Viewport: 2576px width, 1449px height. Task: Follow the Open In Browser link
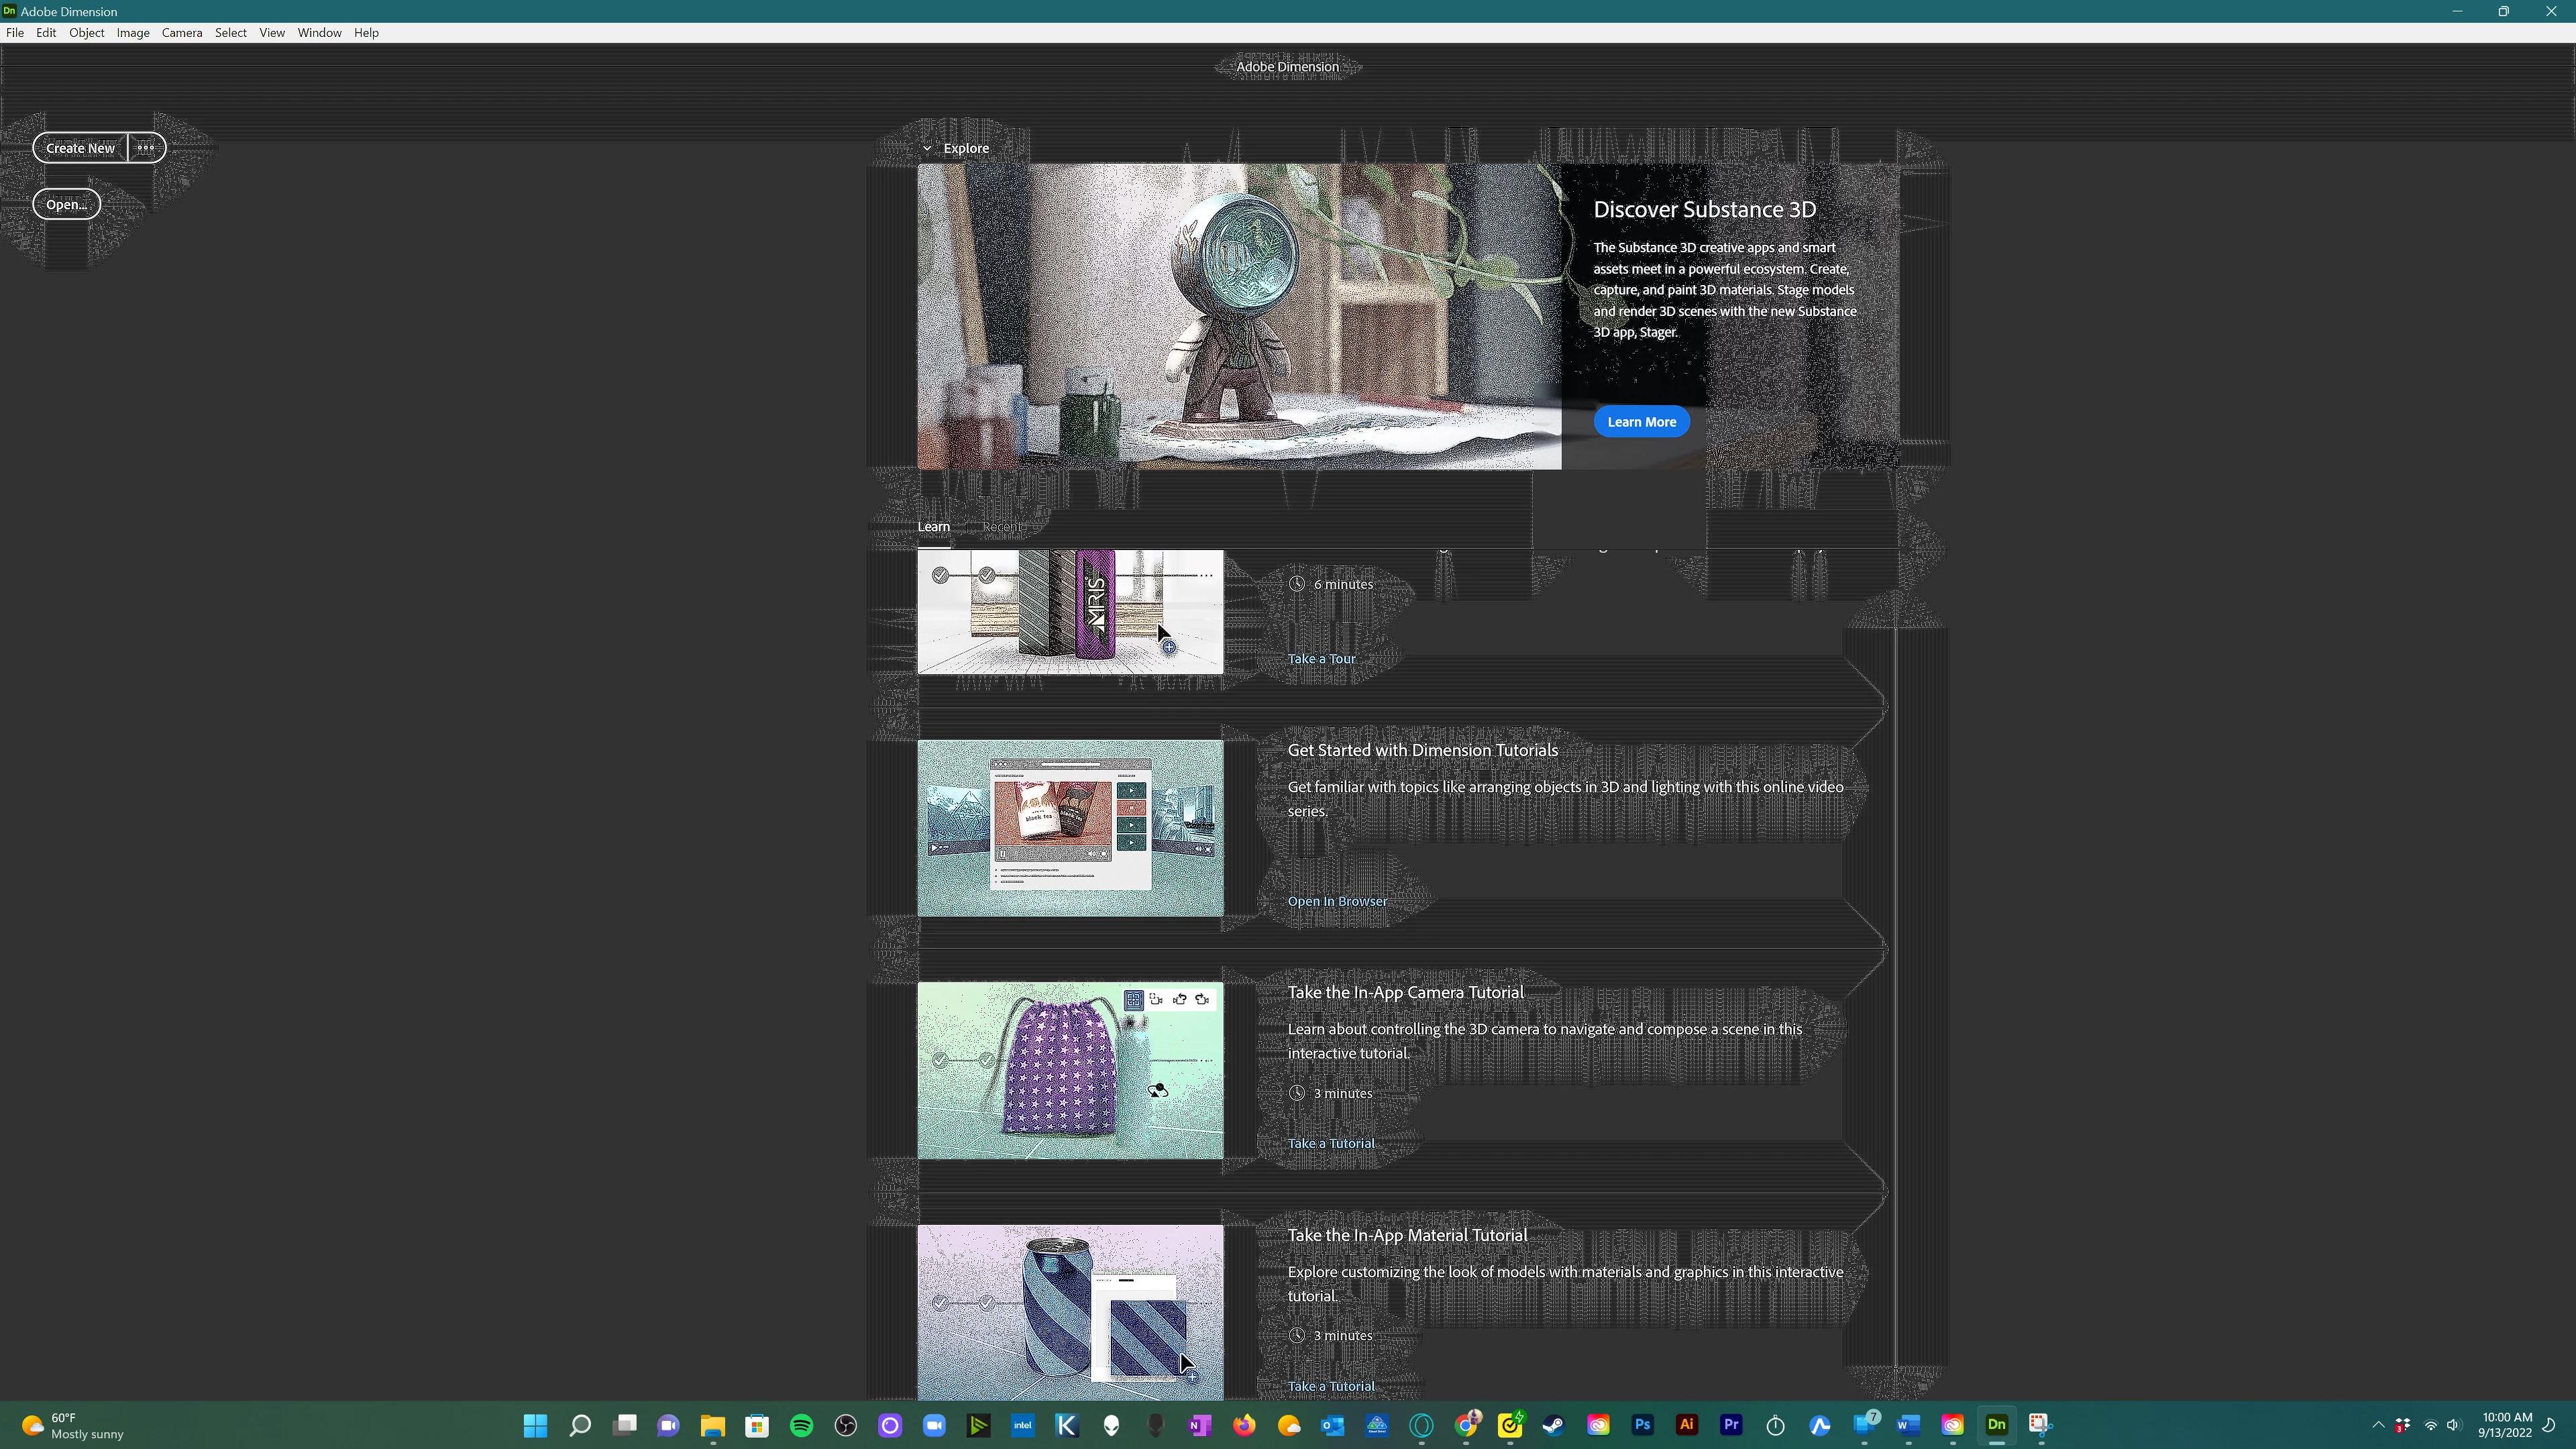[1337, 901]
